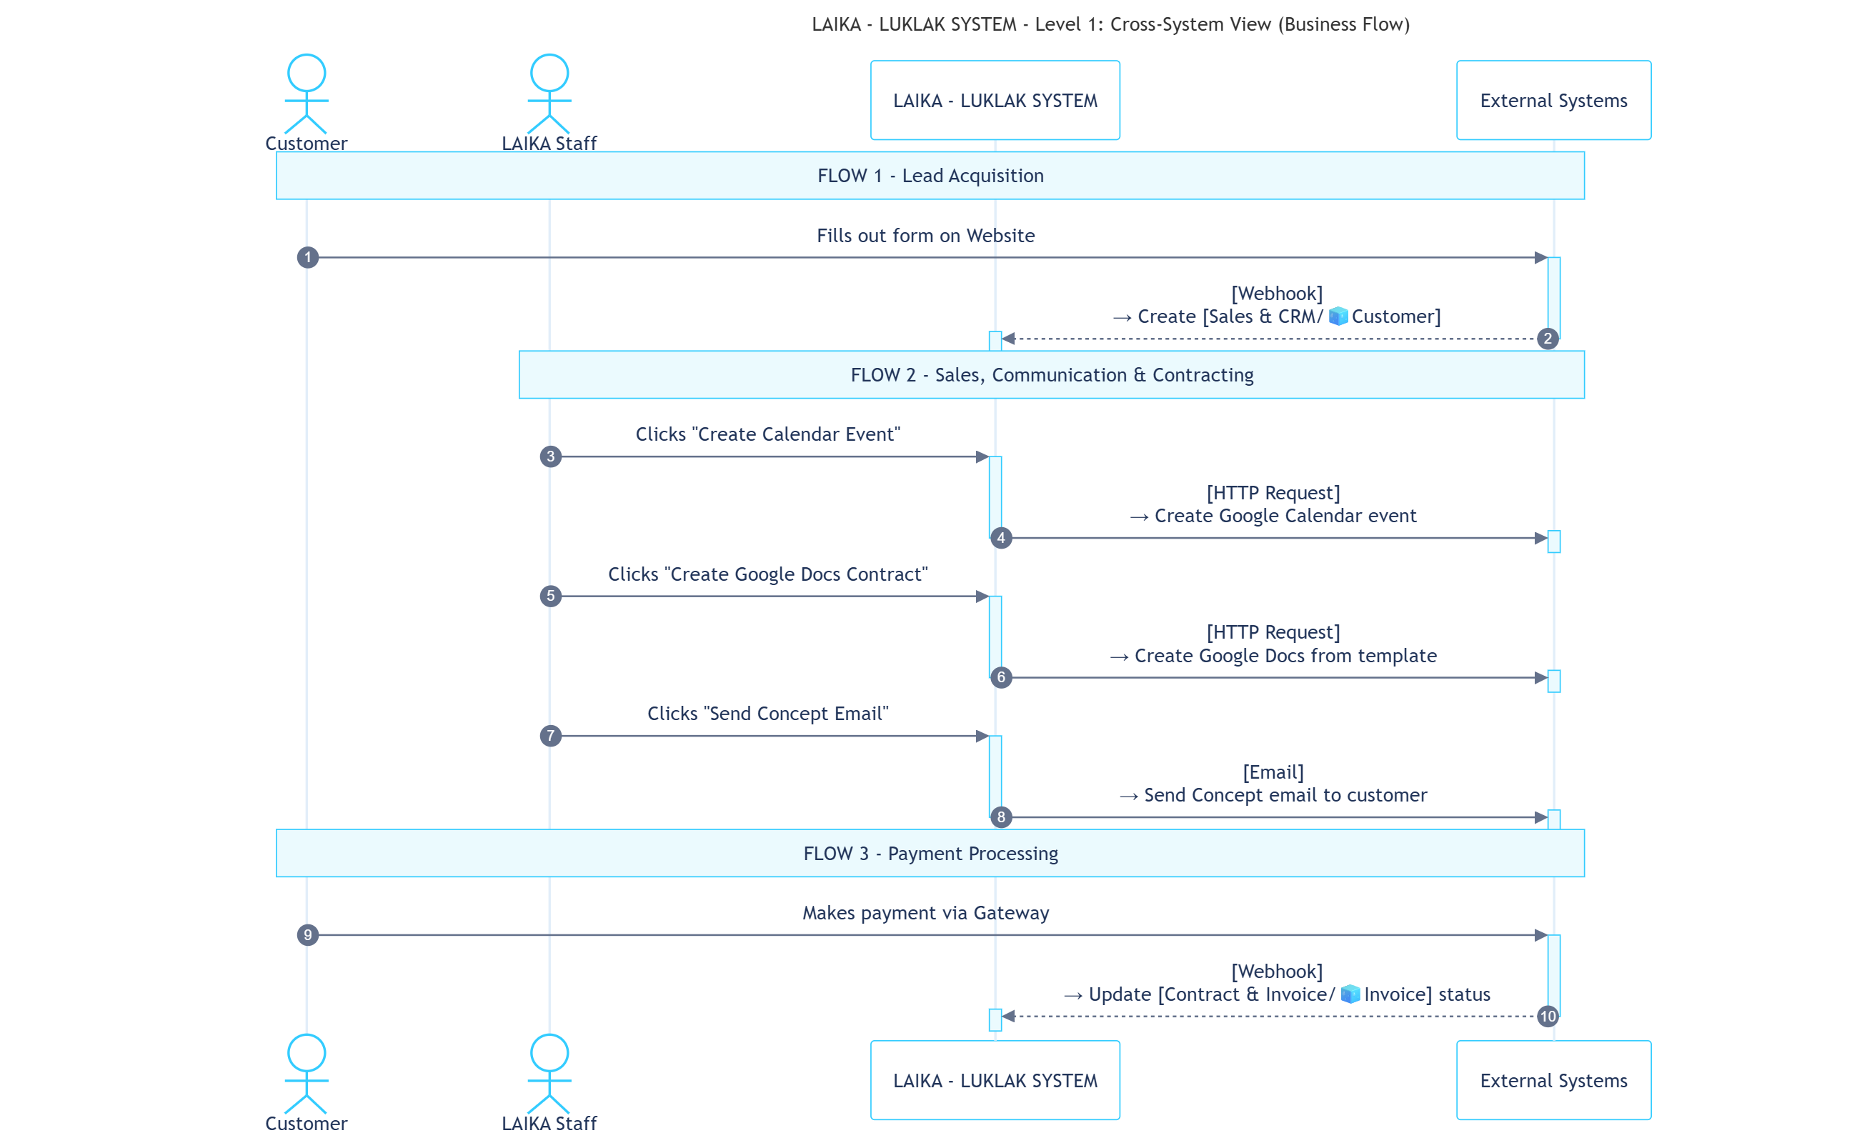1867x1133 pixels.
Task: Click the bottom LAIKA Staff actor figure
Action: point(549,1074)
